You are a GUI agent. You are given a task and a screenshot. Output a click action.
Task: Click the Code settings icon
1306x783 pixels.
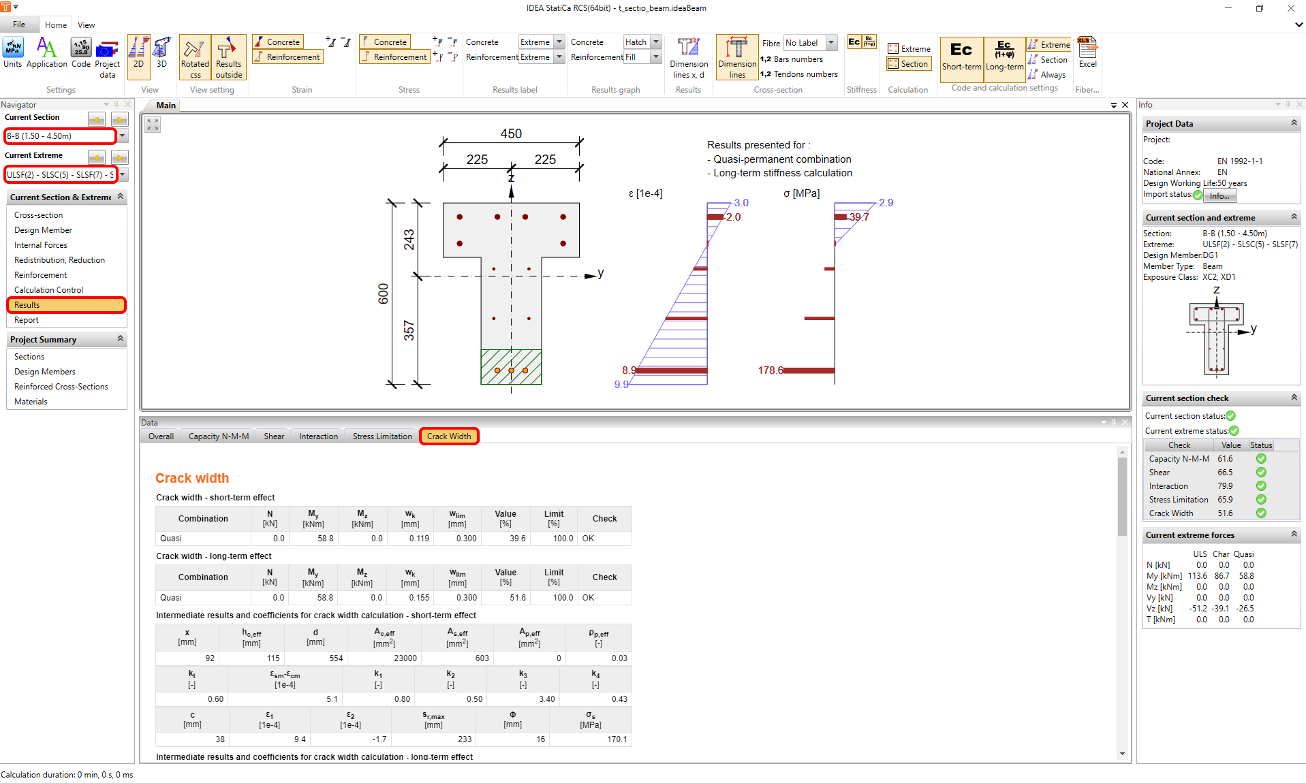80,53
